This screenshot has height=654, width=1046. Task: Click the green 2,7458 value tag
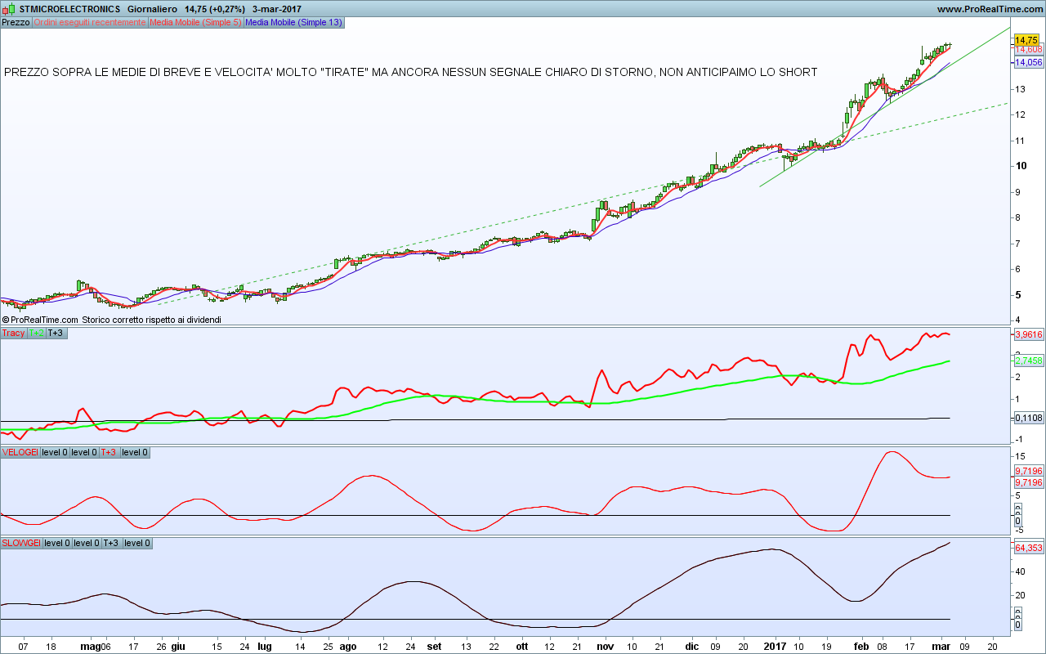click(1028, 361)
